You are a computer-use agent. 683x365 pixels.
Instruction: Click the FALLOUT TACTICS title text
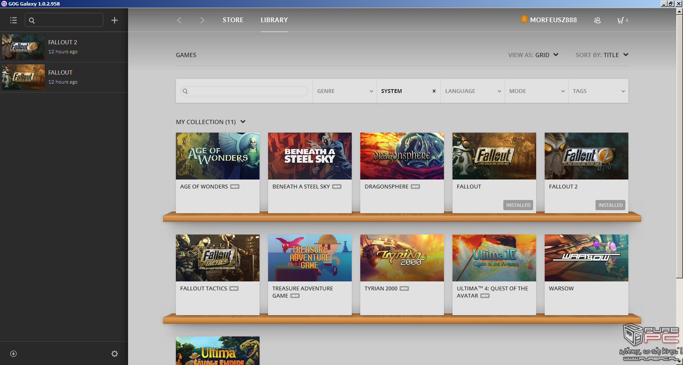click(x=204, y=289)
